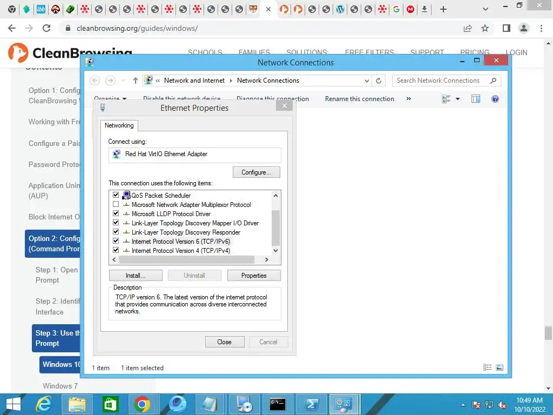The height and width of the screenshot is (415, 553).
Task: Open the SUPPORT menu on CleanBrowsing
Action: pyautogui.click(x=427, y=52)
